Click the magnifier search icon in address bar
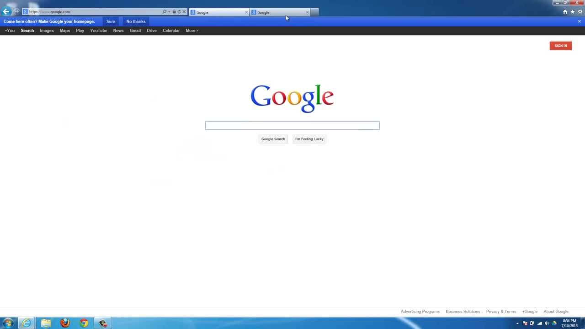The width and height of the screenshot is (585, 329). tap(165, 12)
